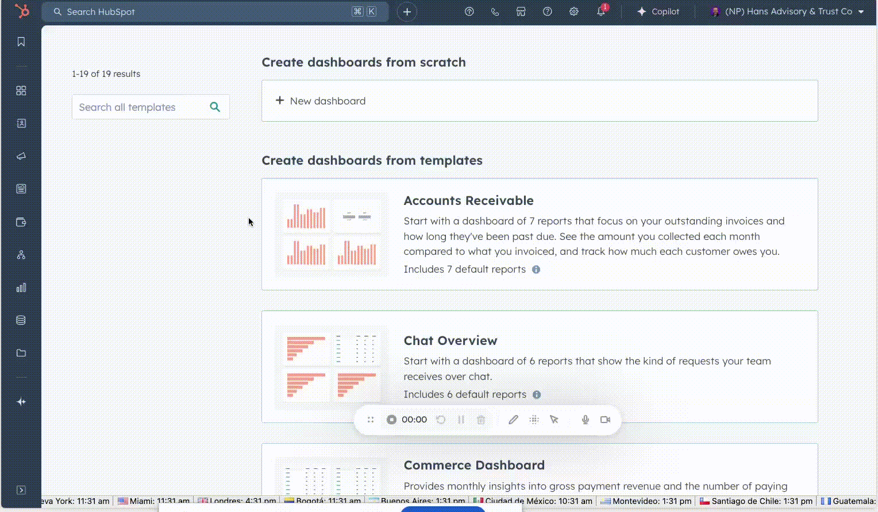Collapse the left sidebar using the bottom arrow
The image size is (878, 512).
point(21,490)
